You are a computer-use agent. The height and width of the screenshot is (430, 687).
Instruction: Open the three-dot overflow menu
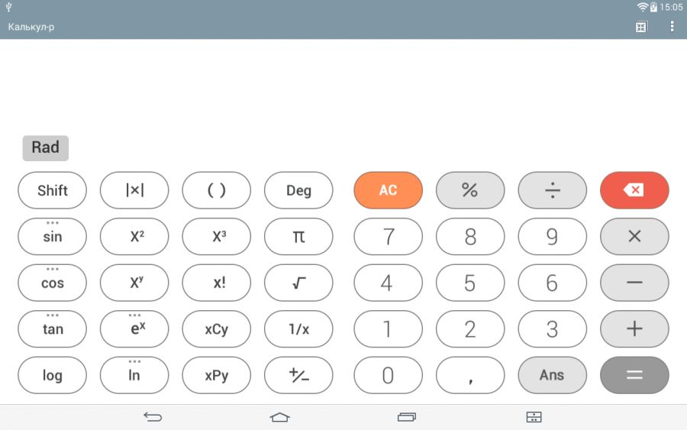(672, 27)
